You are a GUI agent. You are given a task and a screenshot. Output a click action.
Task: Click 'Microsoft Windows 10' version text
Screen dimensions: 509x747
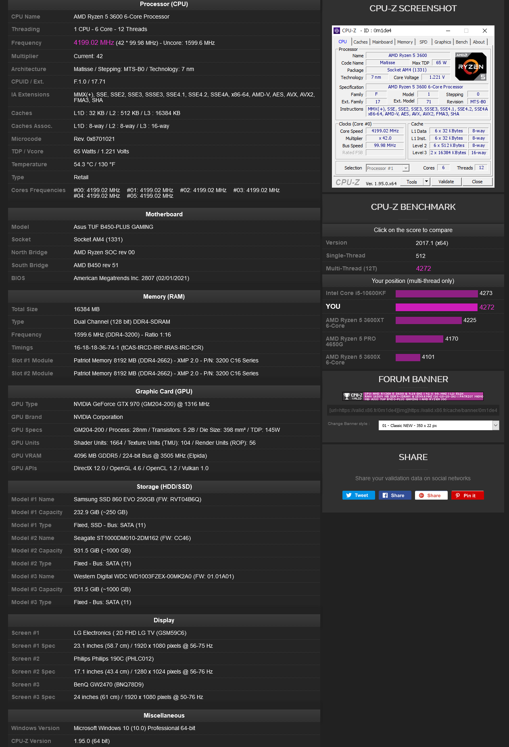click(x=134, y=728)
